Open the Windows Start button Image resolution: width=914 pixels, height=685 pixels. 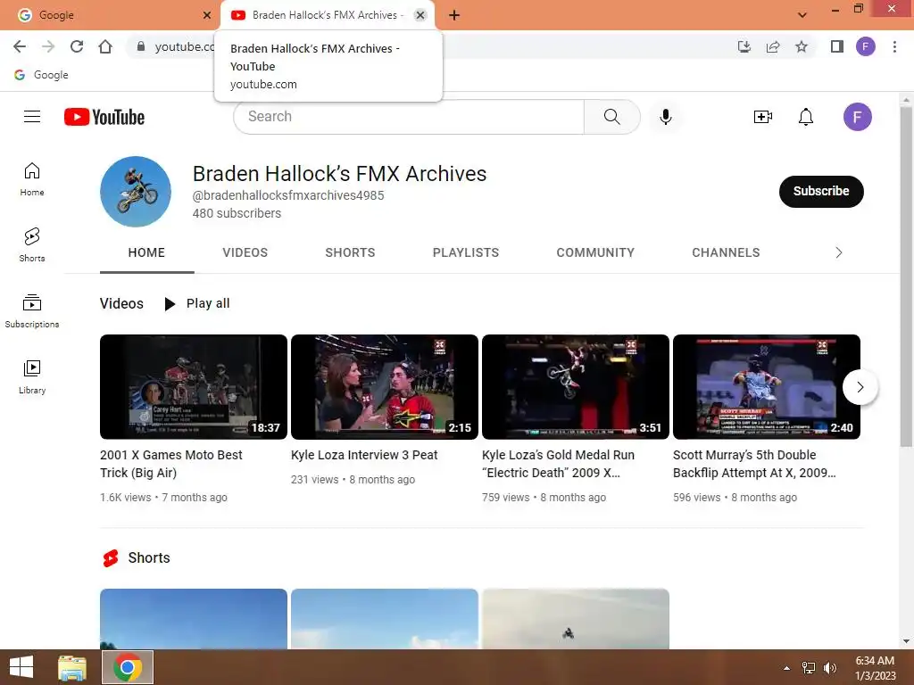click(x=21, y=667)
